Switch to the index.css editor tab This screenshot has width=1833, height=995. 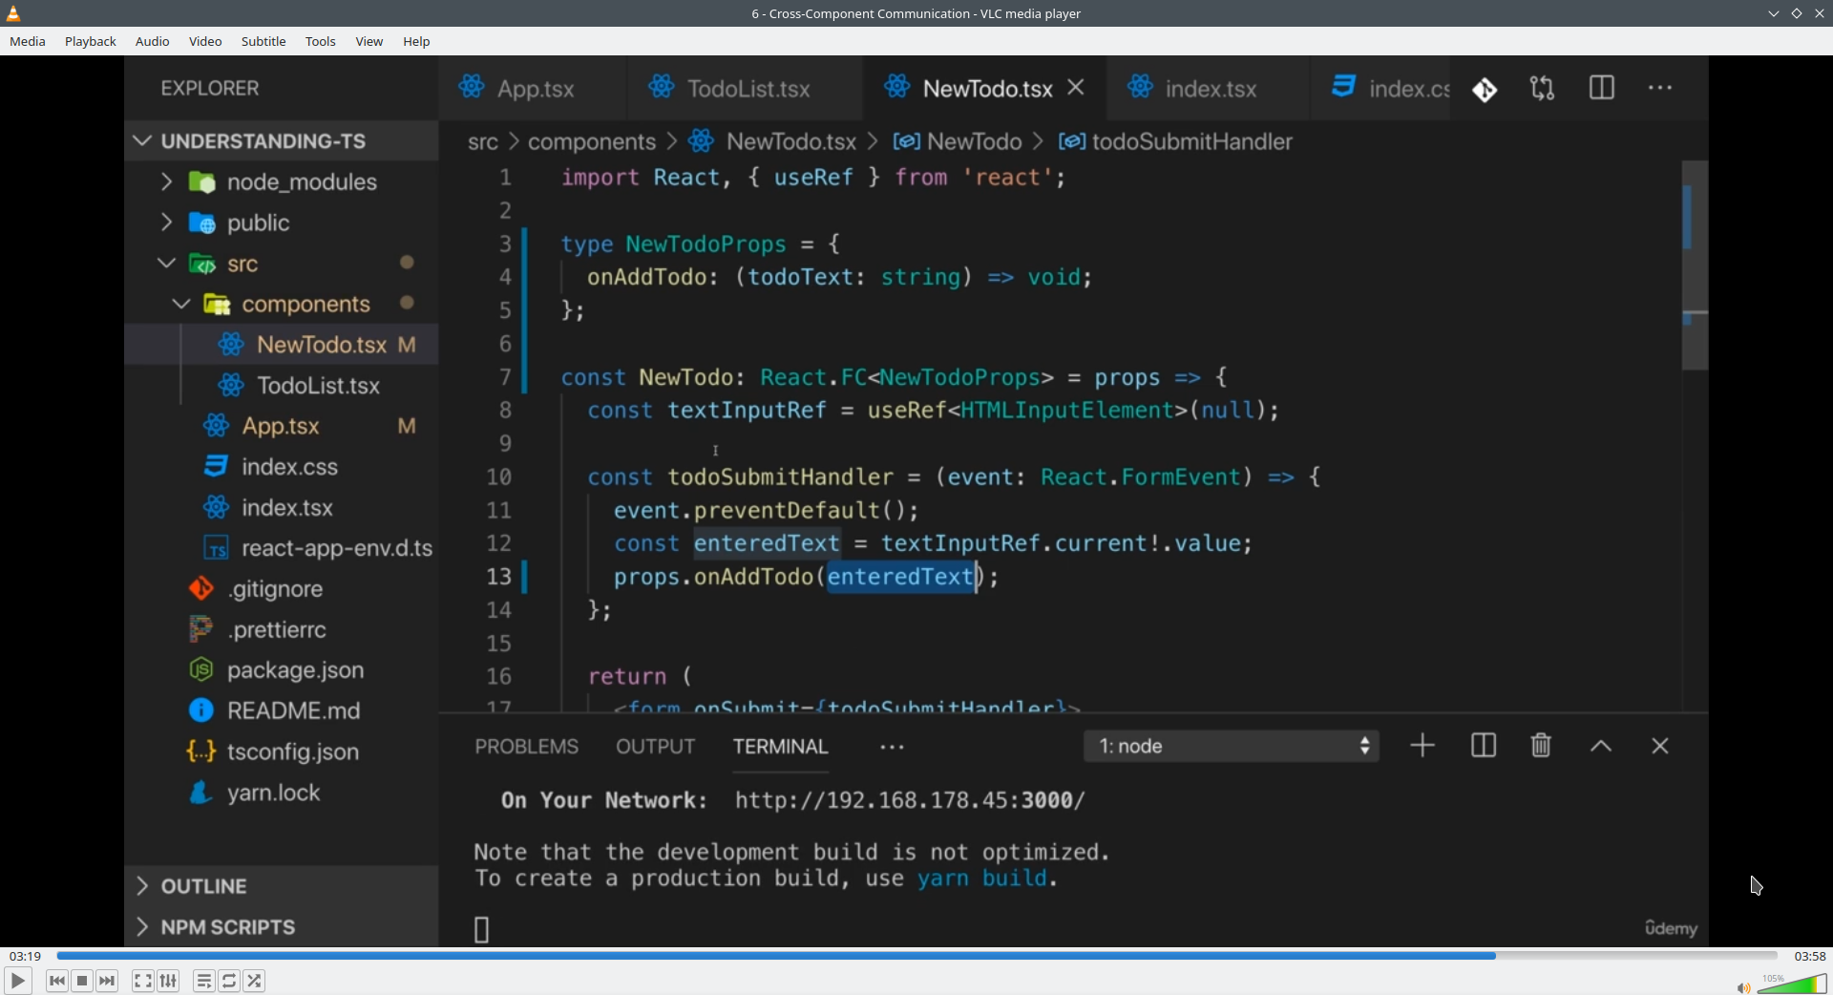1380,88
